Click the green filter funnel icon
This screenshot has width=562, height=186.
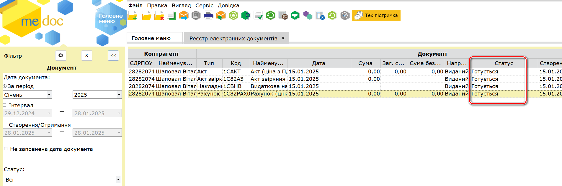(x=295, y=16)
